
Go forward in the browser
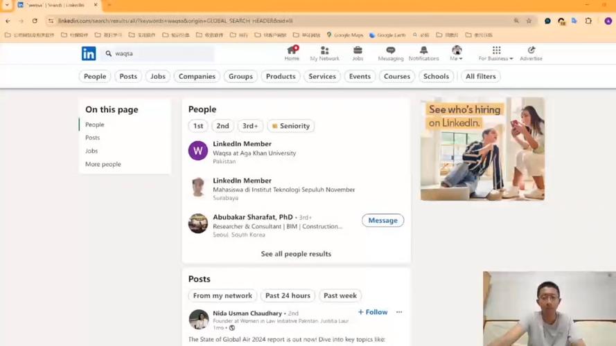tap(21, 21)
